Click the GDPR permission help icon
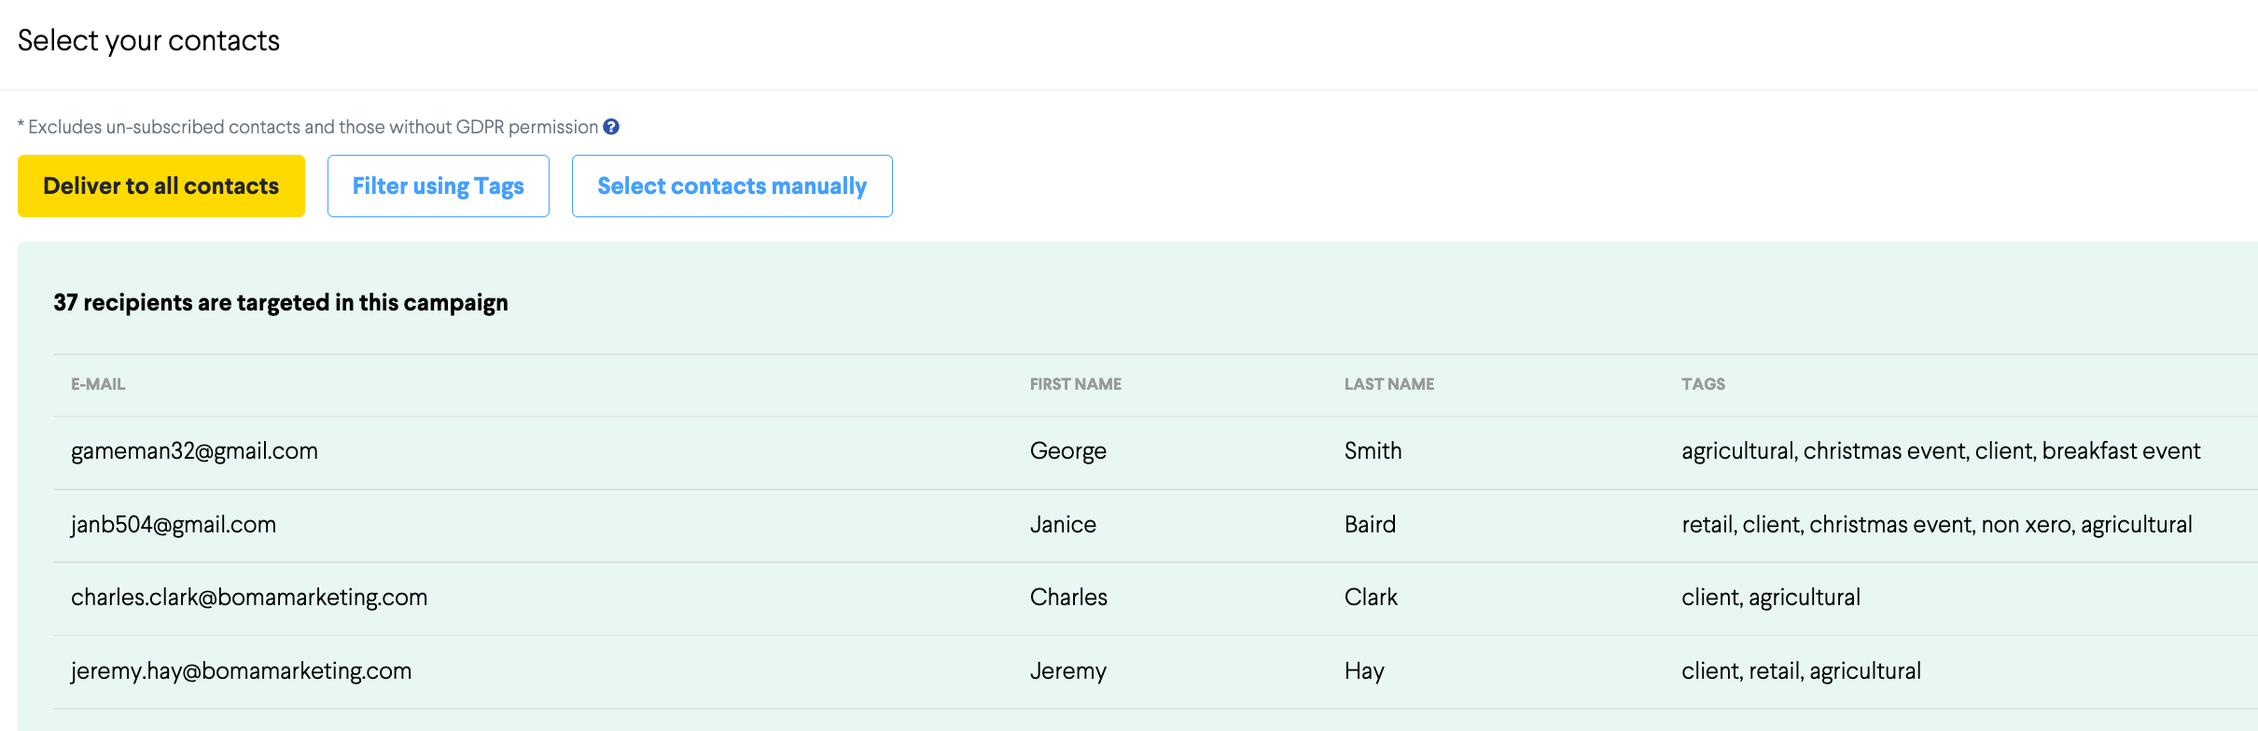Image resolution: width=2258 pixels, height=731 pixels. pos(611,127)
